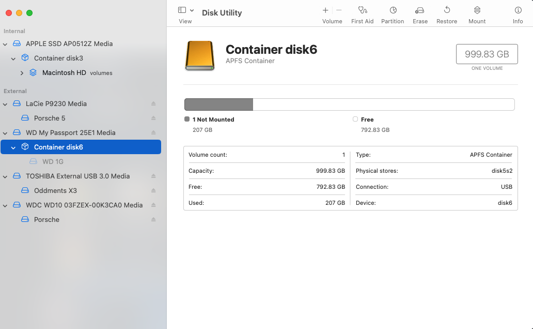
Task: Click the Erase toolbar icon
Action: [x=420, y=10]
